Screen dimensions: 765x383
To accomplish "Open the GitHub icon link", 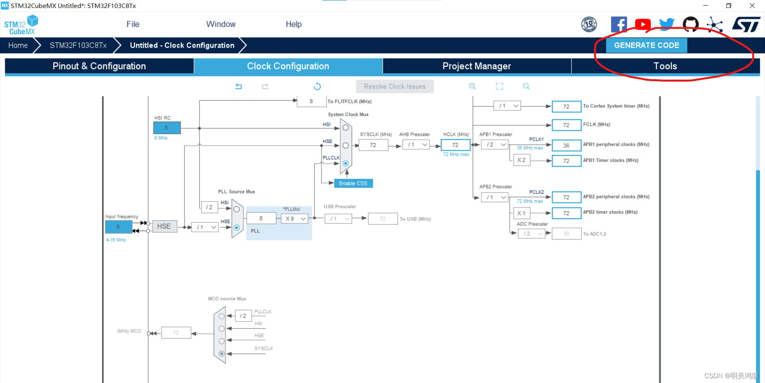I will [x=690, y=24].
